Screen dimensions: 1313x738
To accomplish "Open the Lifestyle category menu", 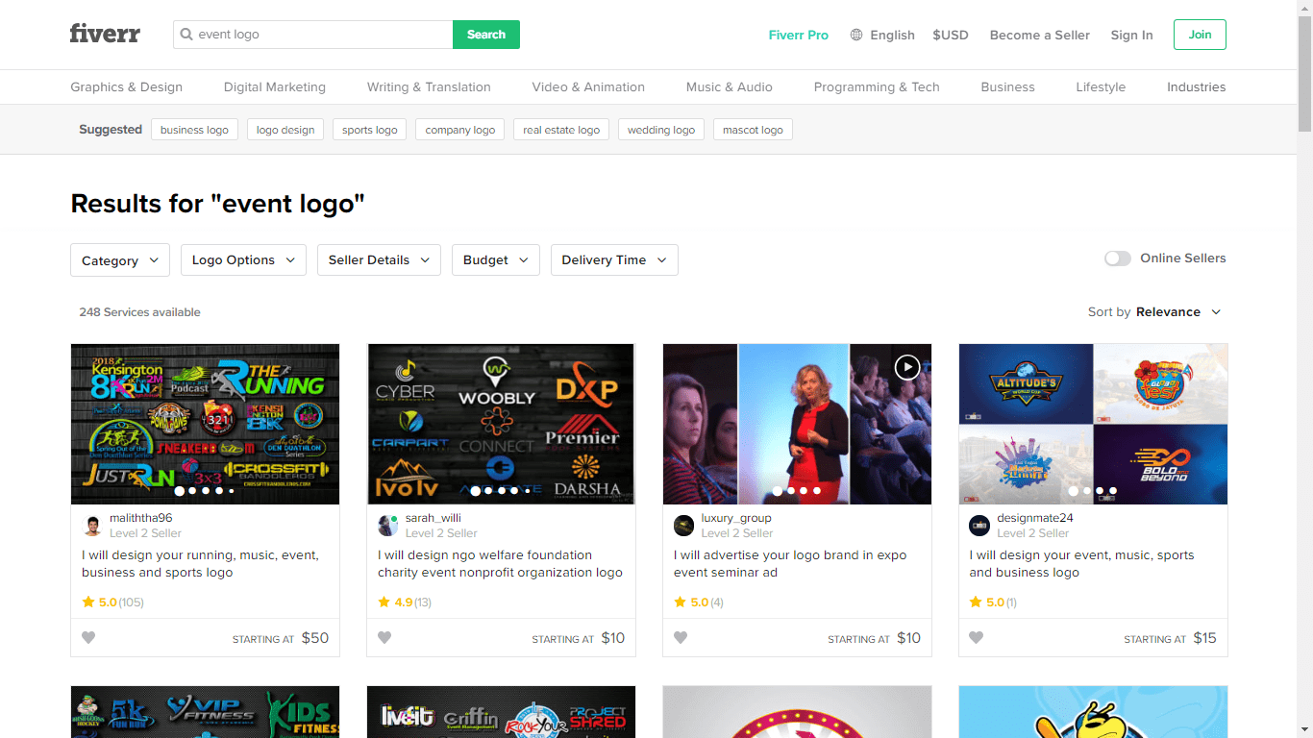I will click(x=1101, y=86).
